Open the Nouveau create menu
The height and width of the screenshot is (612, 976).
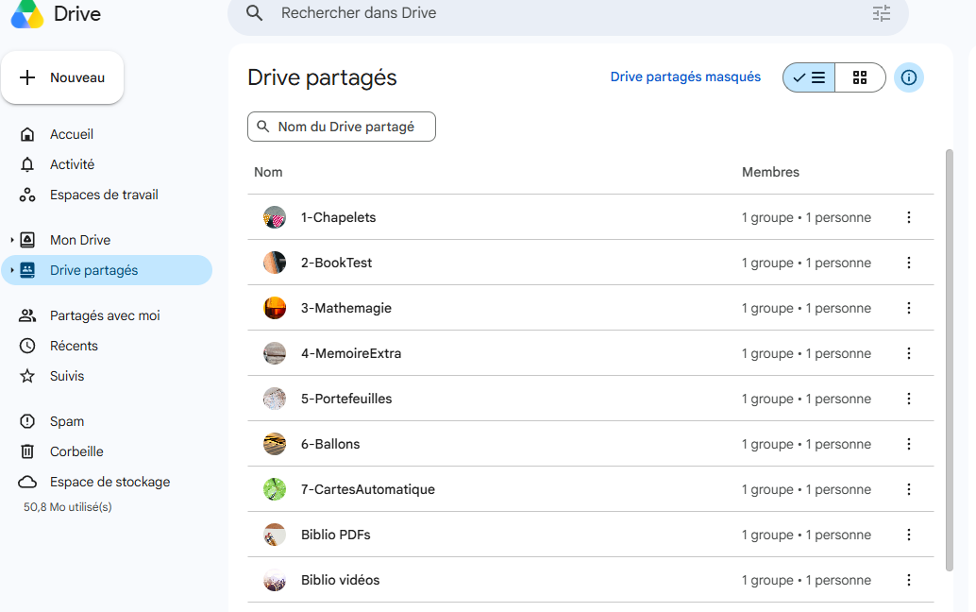click(62, 77)
